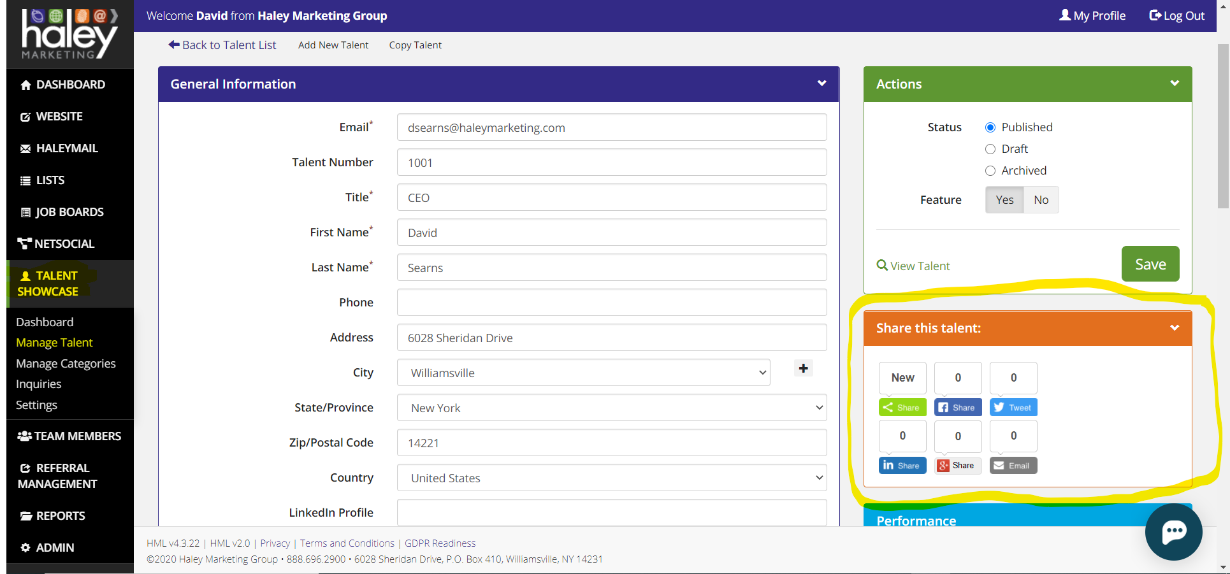The image size is (1230, 574).
Task: Open My Profile
Action: 1092,15
